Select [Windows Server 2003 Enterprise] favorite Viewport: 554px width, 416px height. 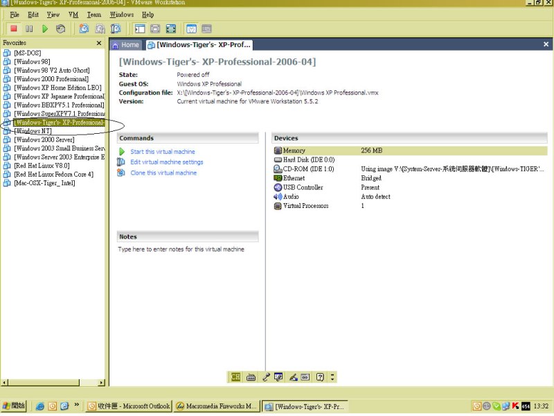pos(60,157)
